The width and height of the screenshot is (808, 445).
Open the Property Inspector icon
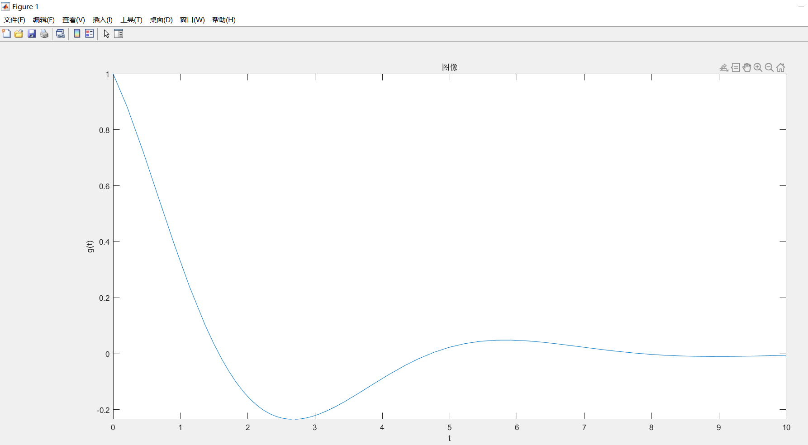119,33
